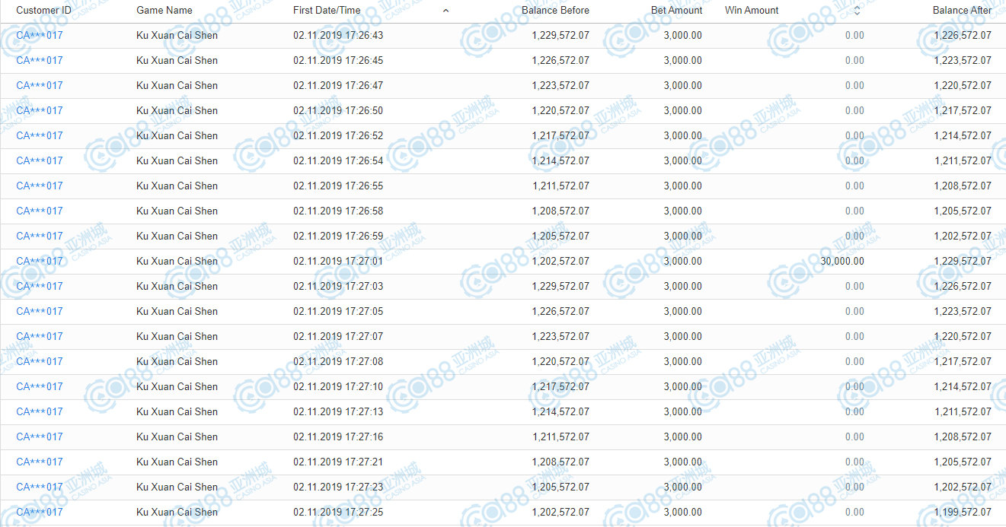Click the sort toggle icon next to Win Amount
This screenshot has width=1006, height=527.
(857, 11)
